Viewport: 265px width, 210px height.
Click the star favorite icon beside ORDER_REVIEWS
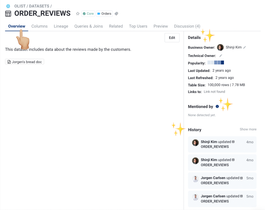coord(78,14)
